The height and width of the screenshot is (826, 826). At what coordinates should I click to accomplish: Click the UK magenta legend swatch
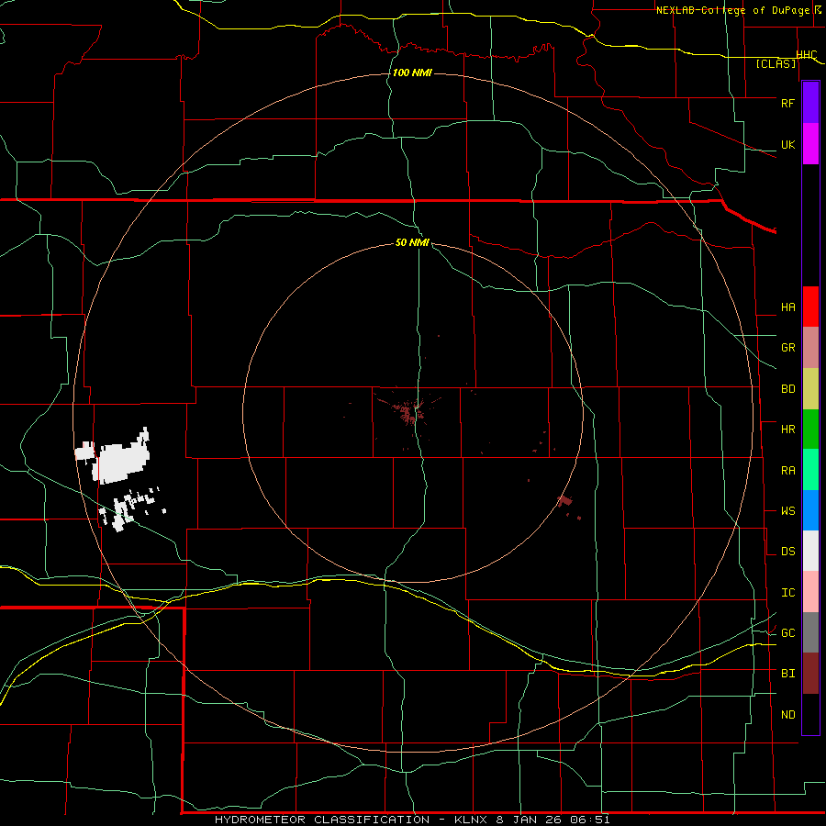(810, 144)
